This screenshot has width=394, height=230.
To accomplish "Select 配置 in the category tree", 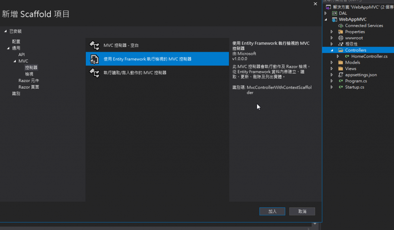I will (x=16, y=41).
